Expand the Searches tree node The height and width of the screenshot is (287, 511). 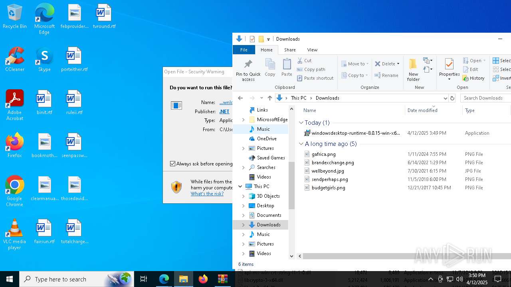click(244, 167)
